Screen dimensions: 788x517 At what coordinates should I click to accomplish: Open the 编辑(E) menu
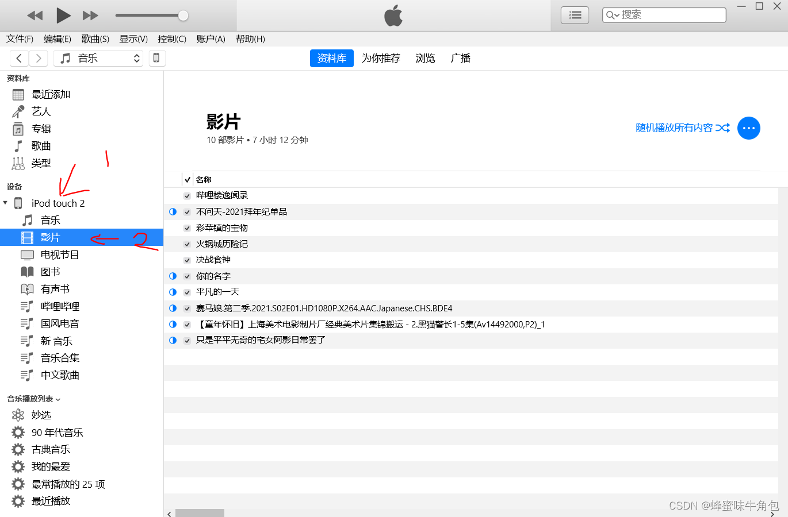pos(58,39)
